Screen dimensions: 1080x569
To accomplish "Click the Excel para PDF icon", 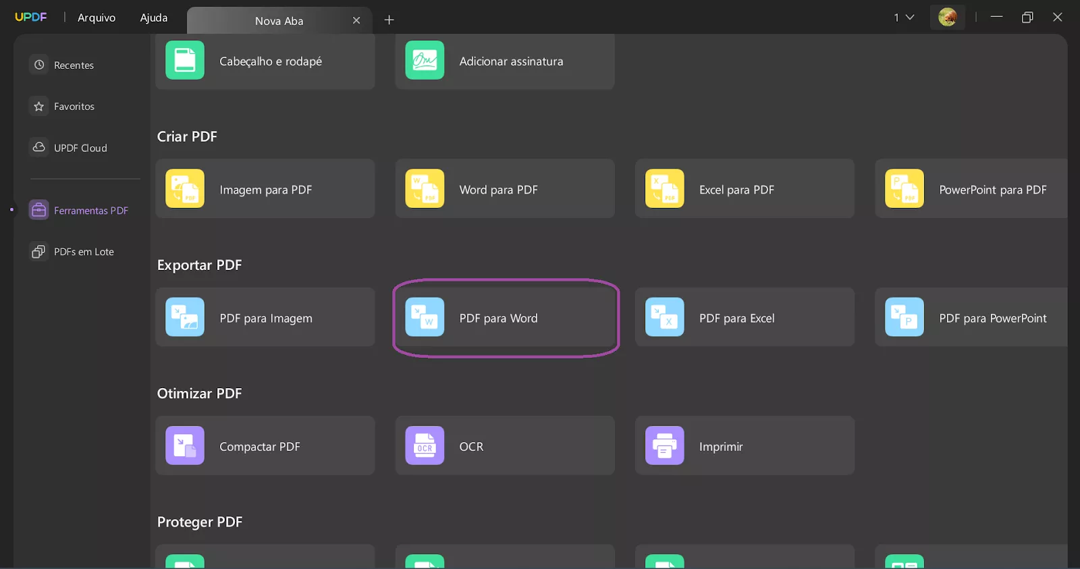I will pyautogui.click(x=665, y=188).
